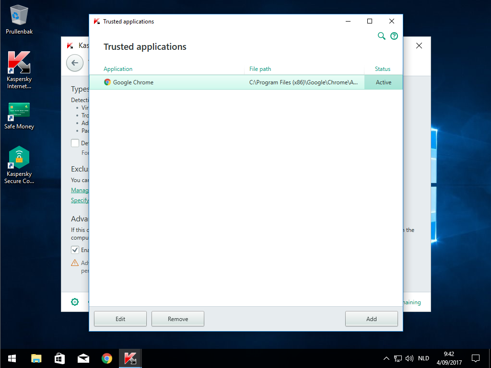Open File Explorer from taskbar

click(x=36, y=358)
